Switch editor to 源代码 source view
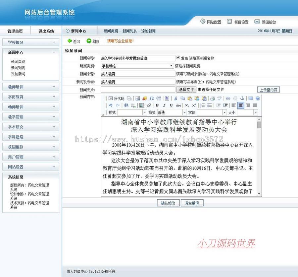 [116, 99]
